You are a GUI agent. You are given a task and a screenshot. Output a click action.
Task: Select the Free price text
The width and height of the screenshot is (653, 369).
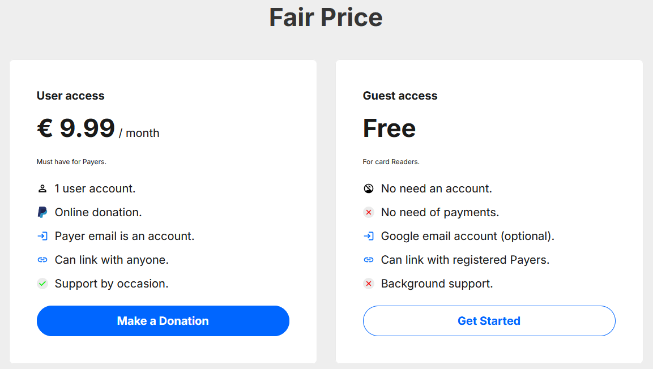389,129
